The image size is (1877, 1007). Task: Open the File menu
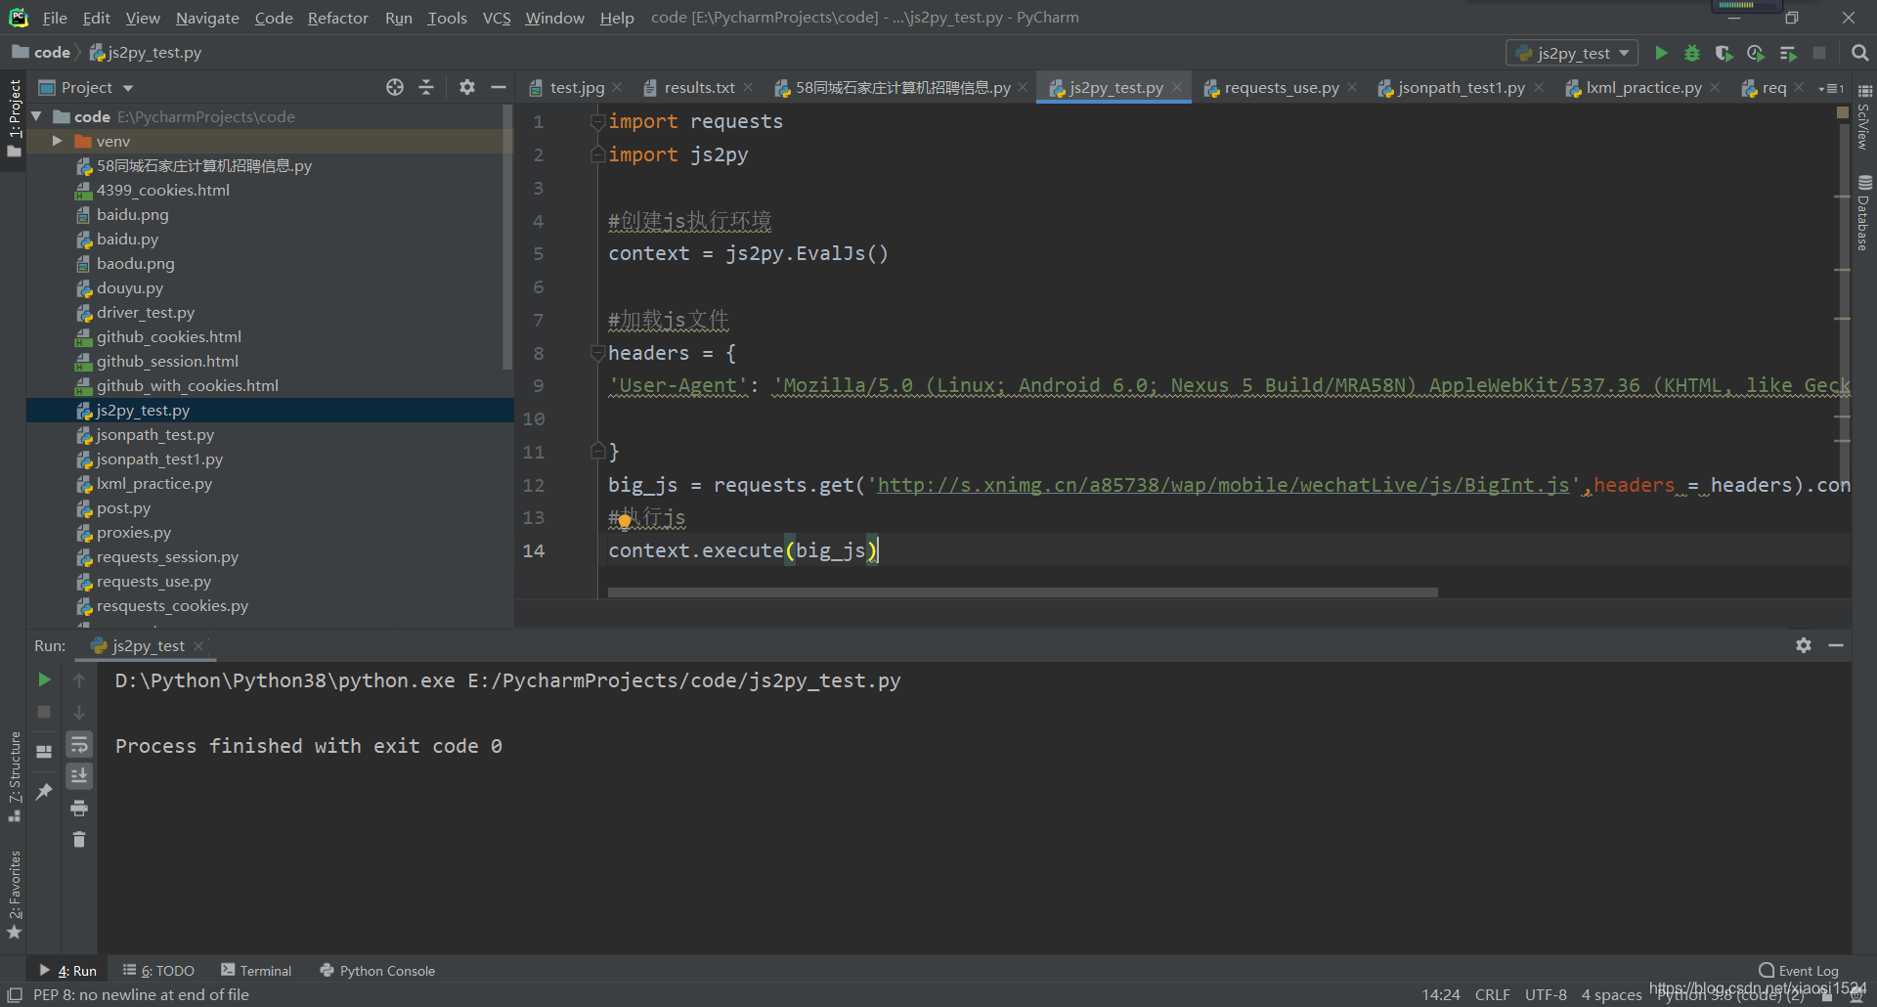55,18
